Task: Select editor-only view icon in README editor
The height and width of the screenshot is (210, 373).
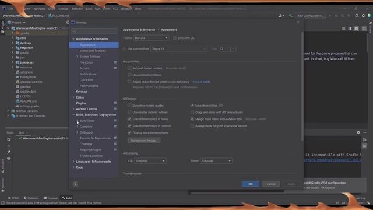Action: click(x=343, y=29)
